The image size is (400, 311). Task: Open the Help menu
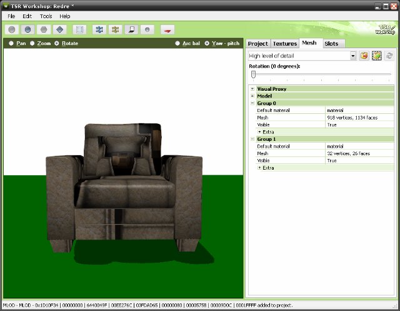(x=65, y=16)
